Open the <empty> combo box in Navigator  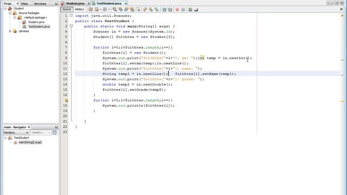pos(41,132)
